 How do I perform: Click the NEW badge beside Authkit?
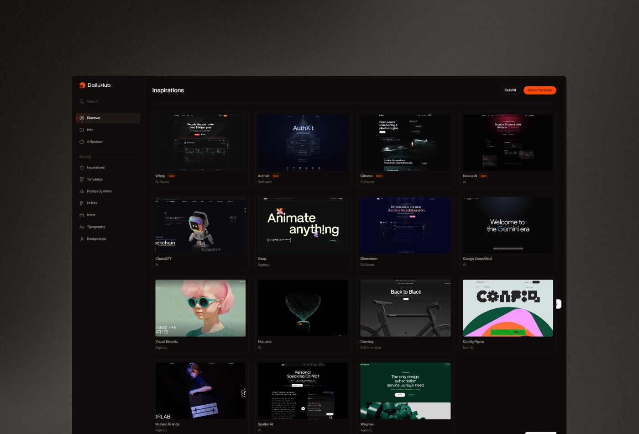(276, 176)
